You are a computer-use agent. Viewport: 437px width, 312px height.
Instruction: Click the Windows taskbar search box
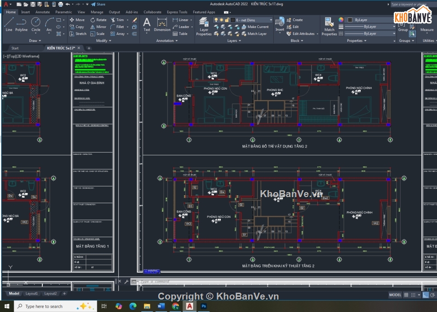[44, 306]
